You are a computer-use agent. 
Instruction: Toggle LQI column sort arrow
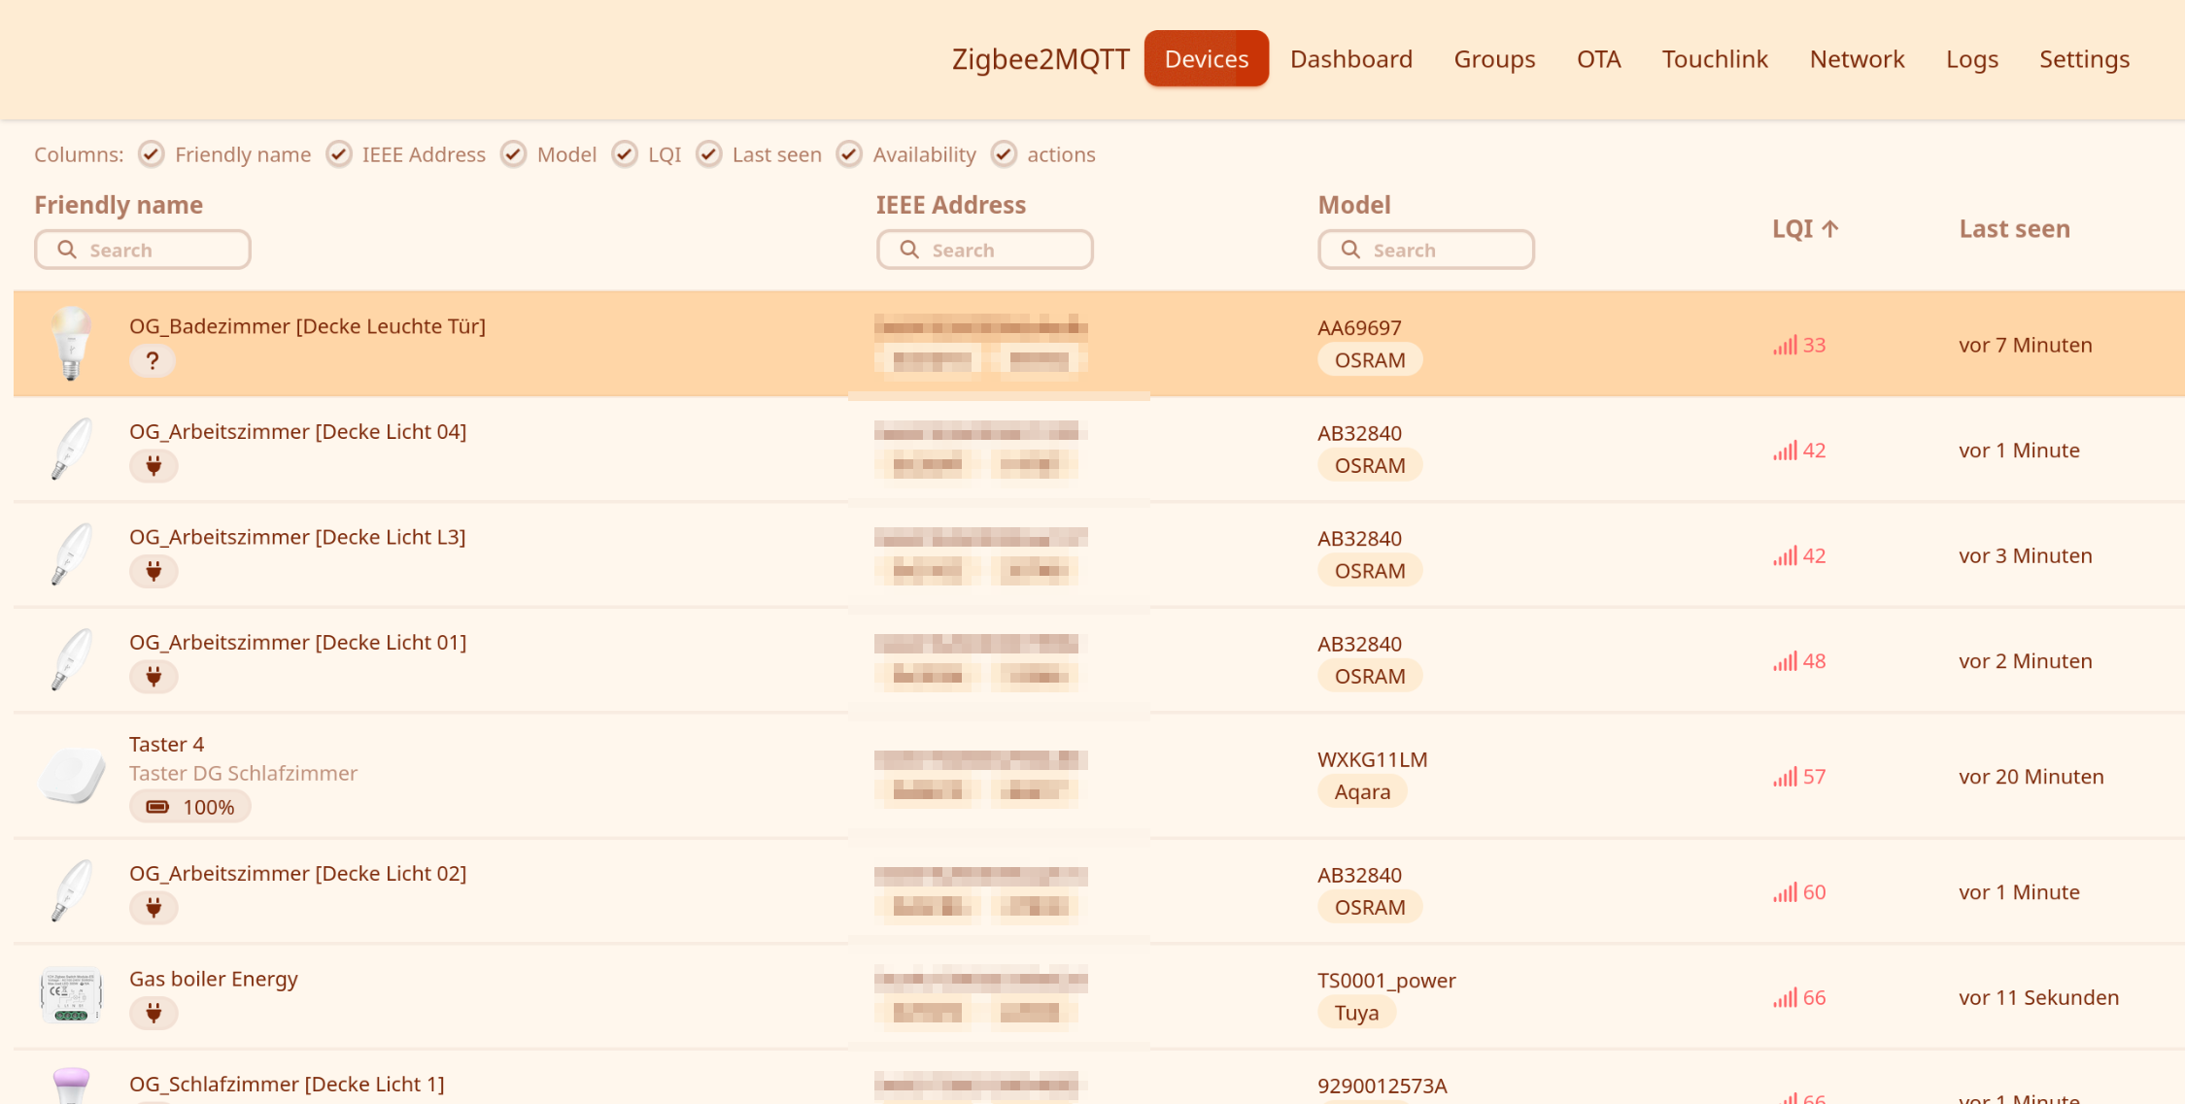click(x=1829, y=229)
